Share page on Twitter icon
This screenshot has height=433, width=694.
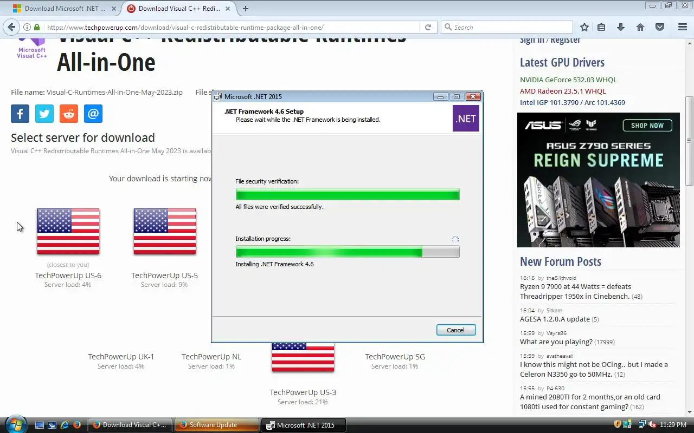(44, 114)
